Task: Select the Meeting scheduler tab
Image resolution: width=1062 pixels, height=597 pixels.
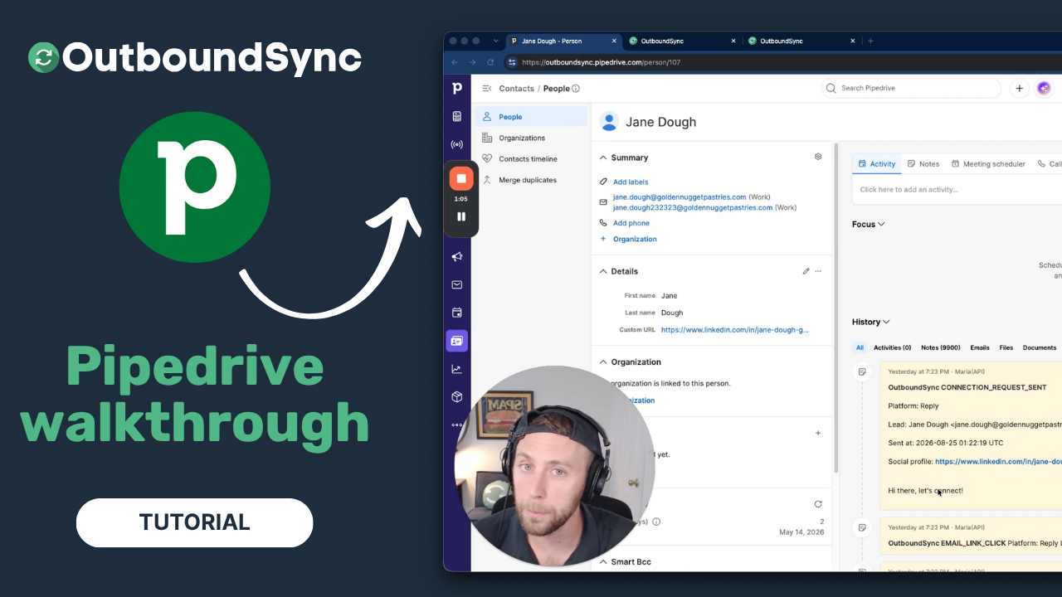Action: pos(988,164)
